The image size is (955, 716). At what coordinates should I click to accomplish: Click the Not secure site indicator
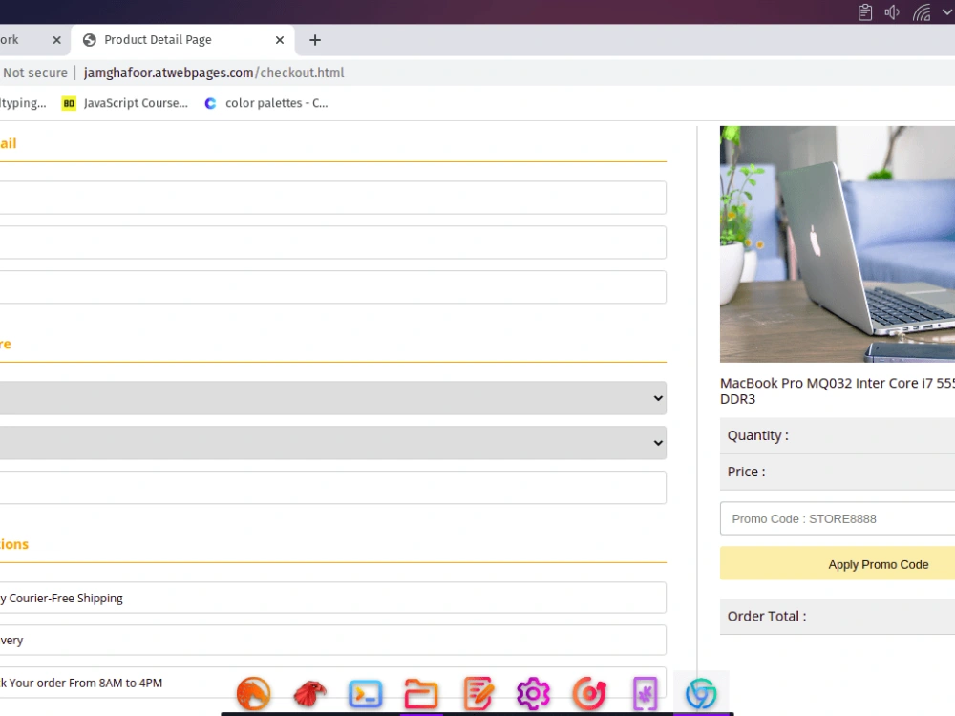click(34, 74)
